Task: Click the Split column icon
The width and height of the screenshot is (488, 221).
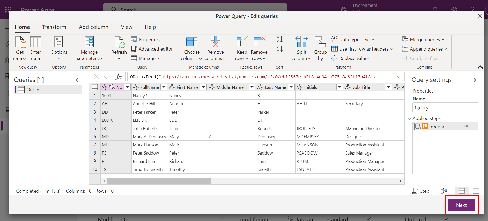Action: click(x=301, y=42)
